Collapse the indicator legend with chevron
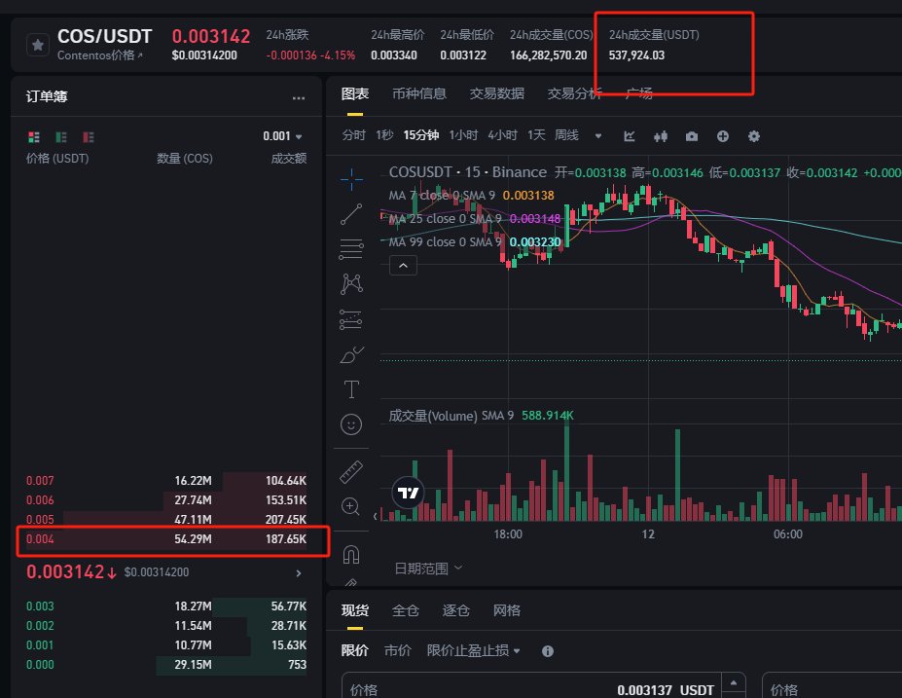902x698 pixels. 403,265
